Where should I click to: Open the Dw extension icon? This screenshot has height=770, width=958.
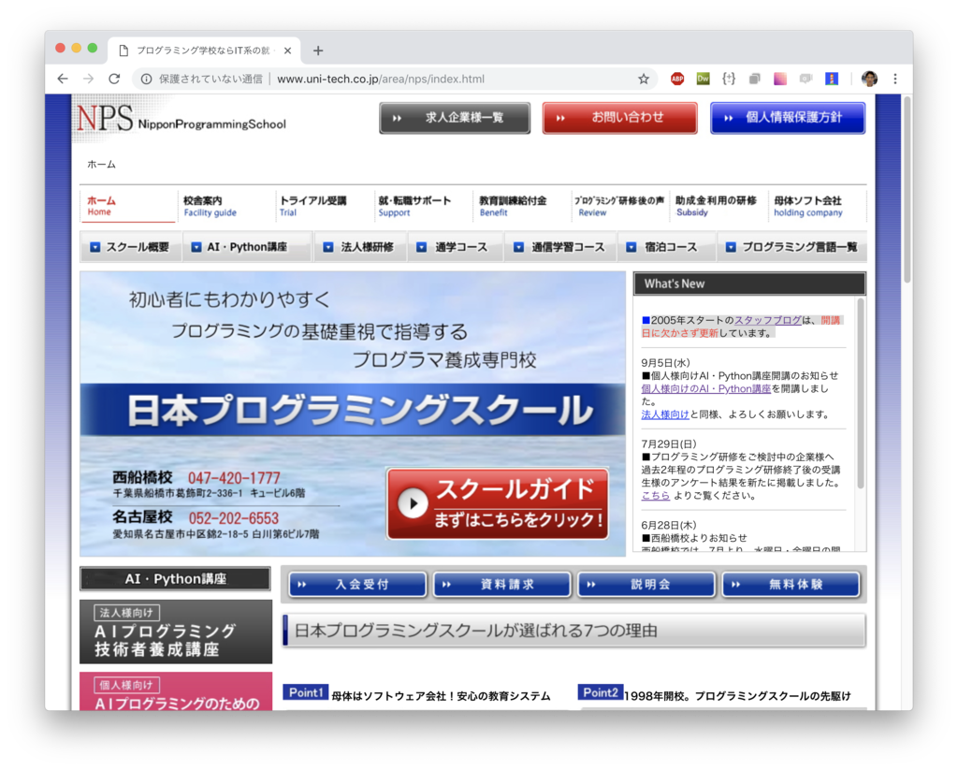pyautogui.click(x=703, y=79)
